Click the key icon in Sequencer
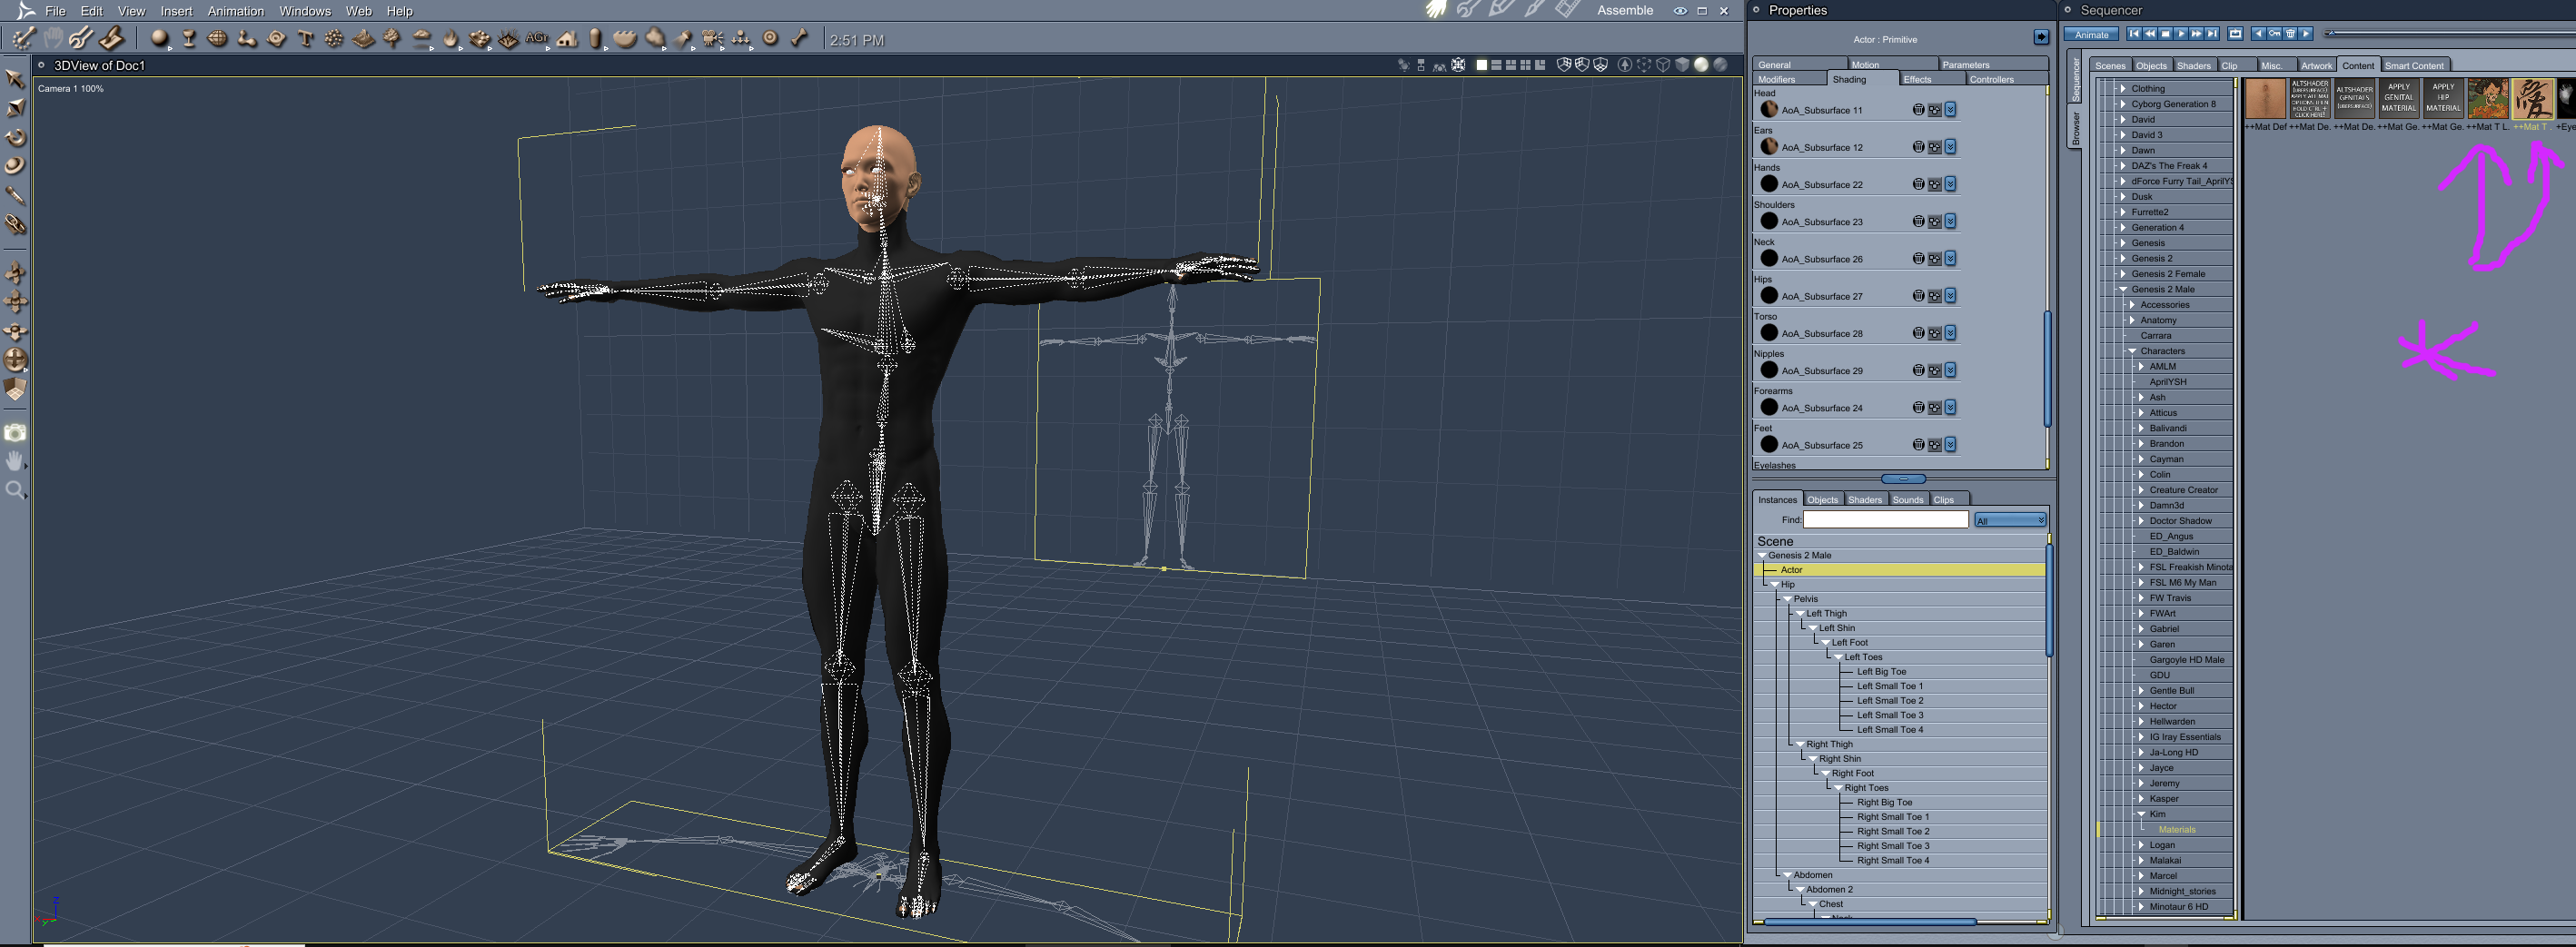2576x947 pixels. click(2274, 34)
